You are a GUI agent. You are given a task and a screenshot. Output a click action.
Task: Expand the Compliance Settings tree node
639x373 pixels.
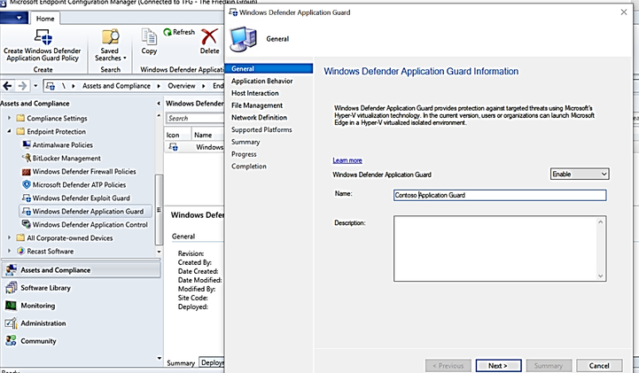pyautogui.click(x=10, y=118)
